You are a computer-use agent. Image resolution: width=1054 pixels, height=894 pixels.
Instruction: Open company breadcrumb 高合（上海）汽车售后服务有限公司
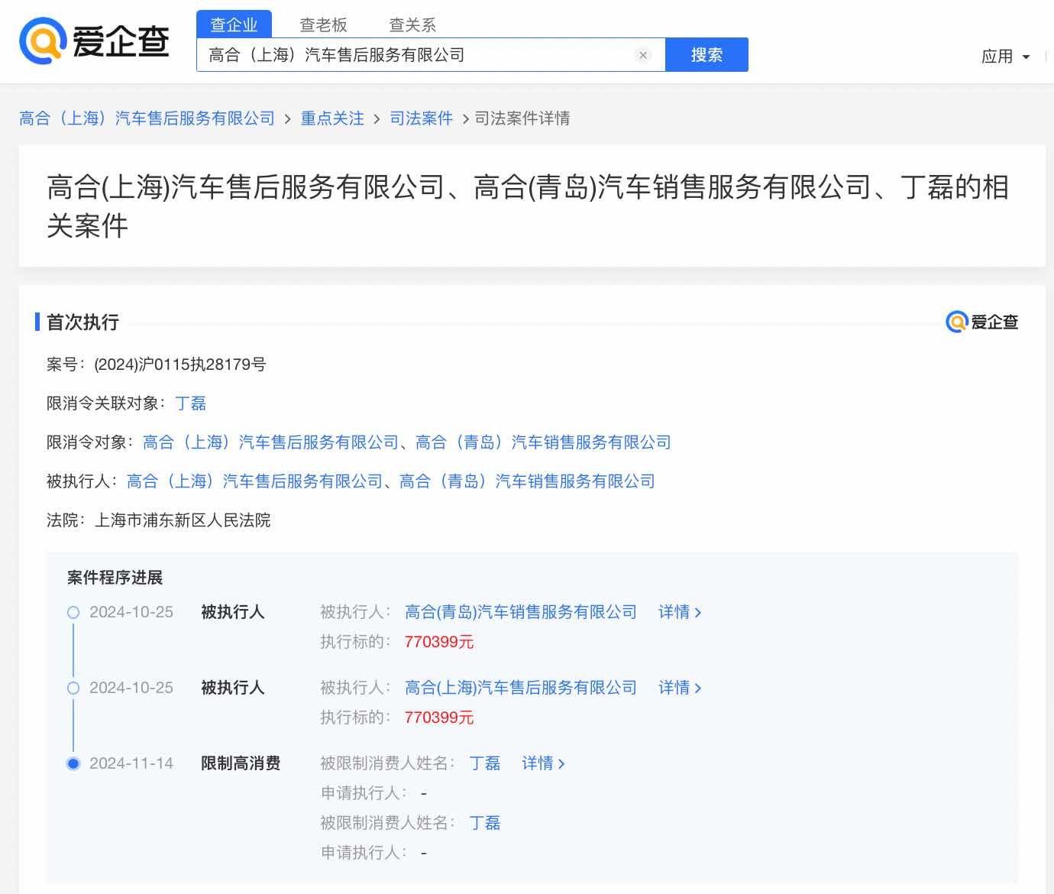(x=147, y=118)
